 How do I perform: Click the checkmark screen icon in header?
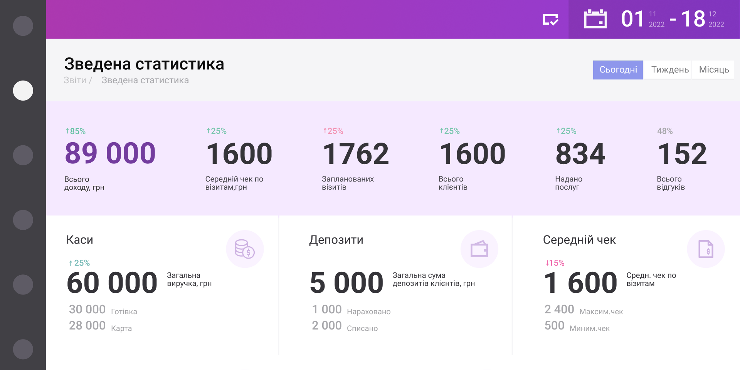[550, 19]
